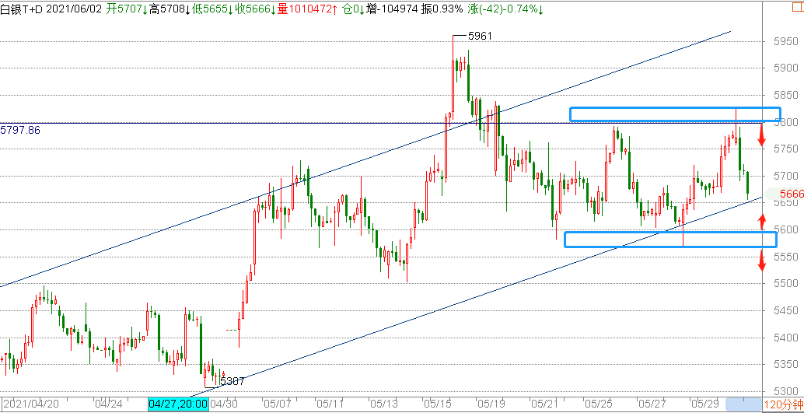This screenshot has height=413, width=804.
Task: Click the 开5707 open price value
Action: pos(128,9)
